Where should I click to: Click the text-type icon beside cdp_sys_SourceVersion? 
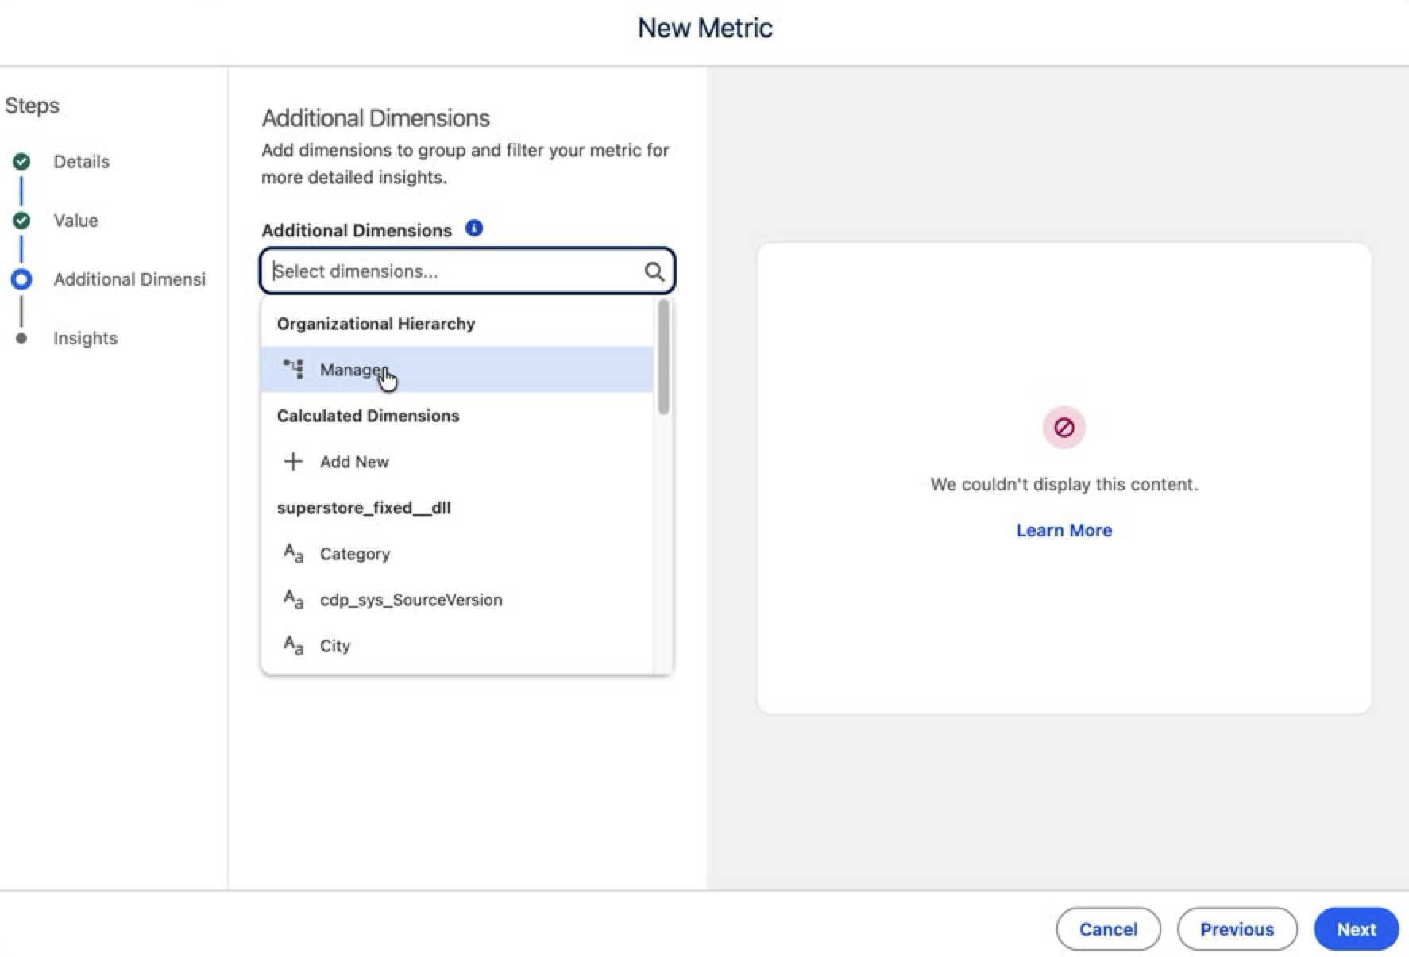click(x=294, y=599)
